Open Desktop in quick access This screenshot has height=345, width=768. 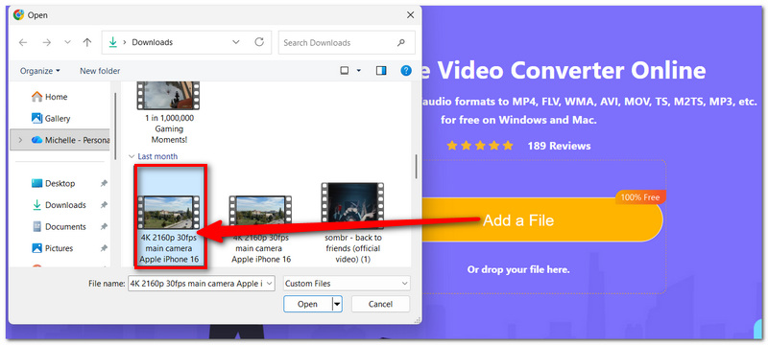53,183
